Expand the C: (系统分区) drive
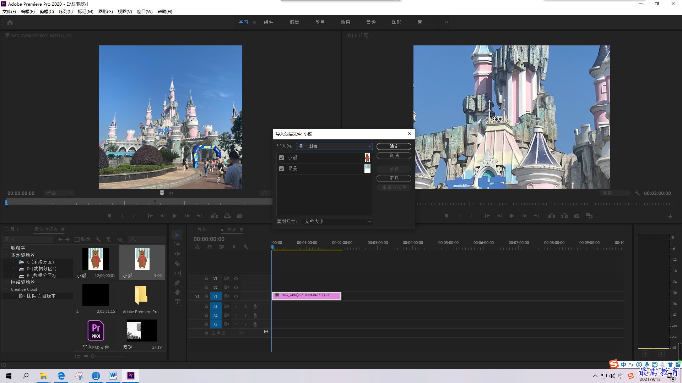Image resolution: width=682 pixels, height=383 pixels. click(13, 262)
